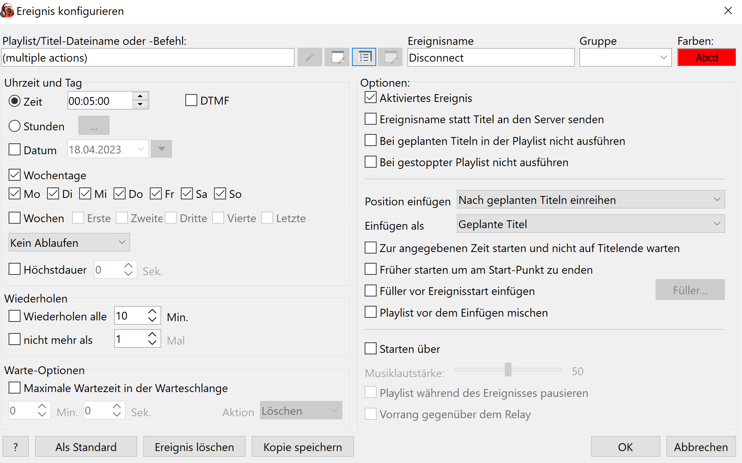The image size is (742, 463).
Task: Click 'Als Standard' button
Action: click(x=86, y=447)
